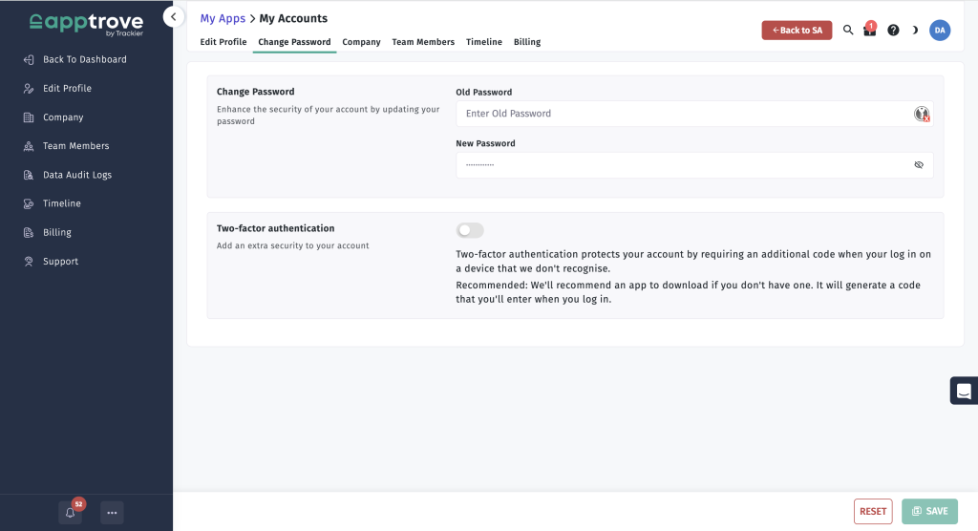The image size is (978, 531).
Task: Open Data Audit Logs sidebar label
Action: (x=77, y=175)
